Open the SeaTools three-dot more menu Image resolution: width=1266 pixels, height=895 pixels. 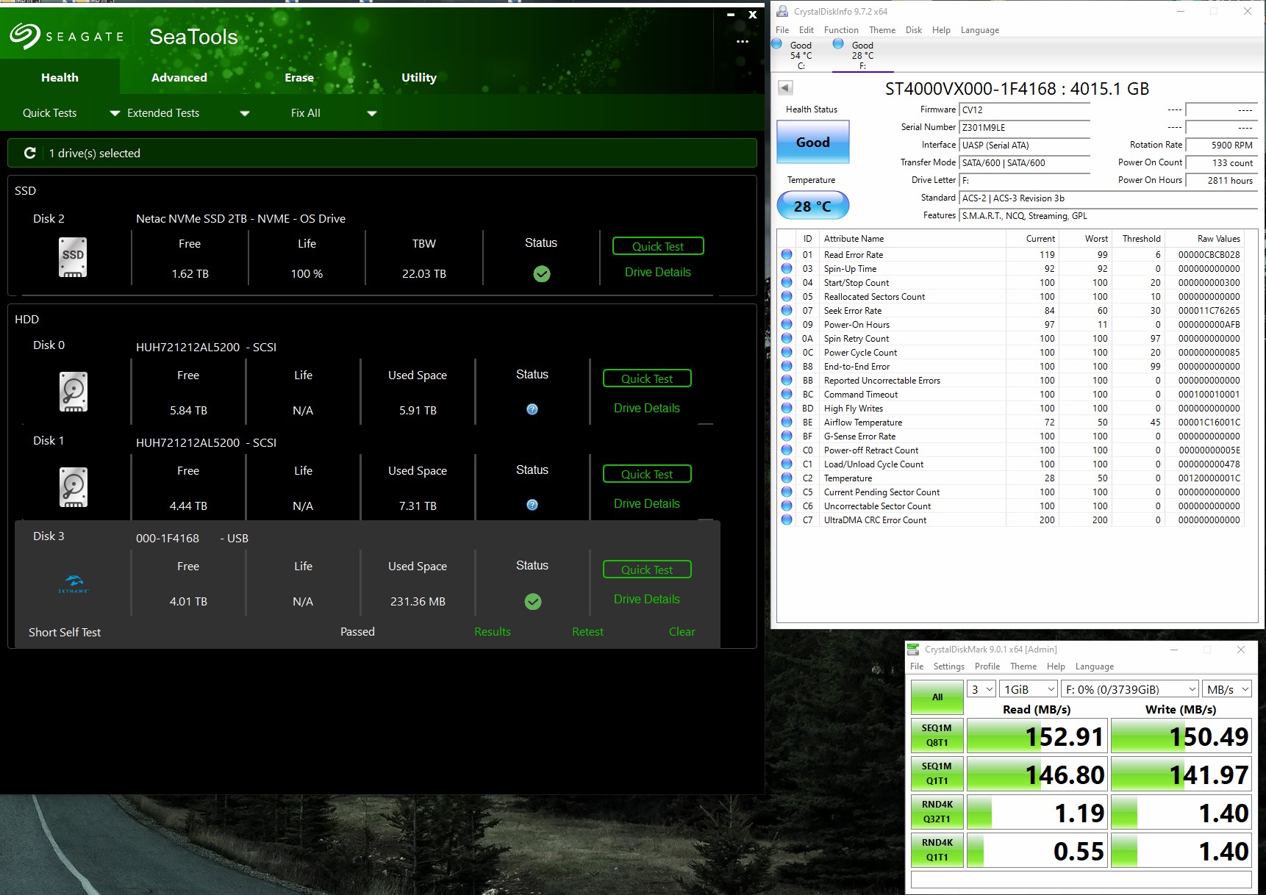click(x=743, y=41)
